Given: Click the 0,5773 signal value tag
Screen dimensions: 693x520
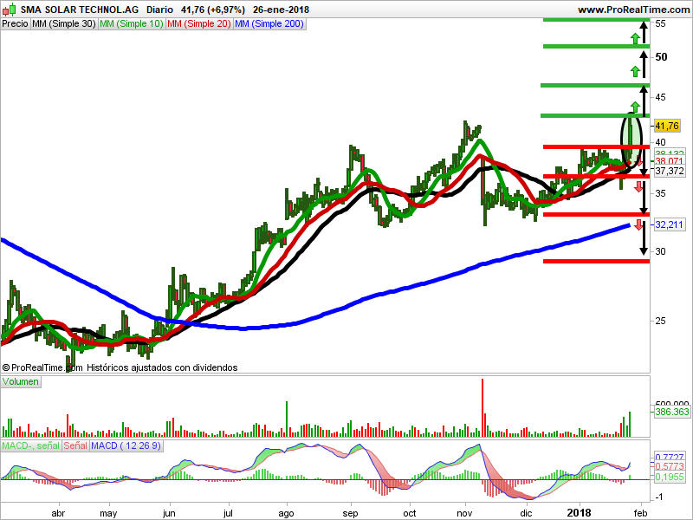Looking at the screenshot, I should pos(669,466).
